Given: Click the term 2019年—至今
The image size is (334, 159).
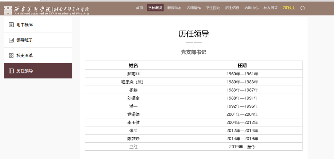Looking at the screenshot, I should click(242, 146).
